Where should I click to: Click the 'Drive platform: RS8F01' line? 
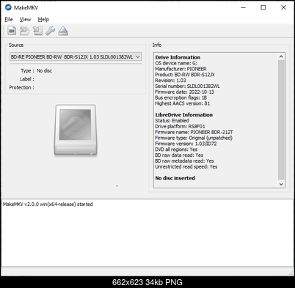coord(180,127)
